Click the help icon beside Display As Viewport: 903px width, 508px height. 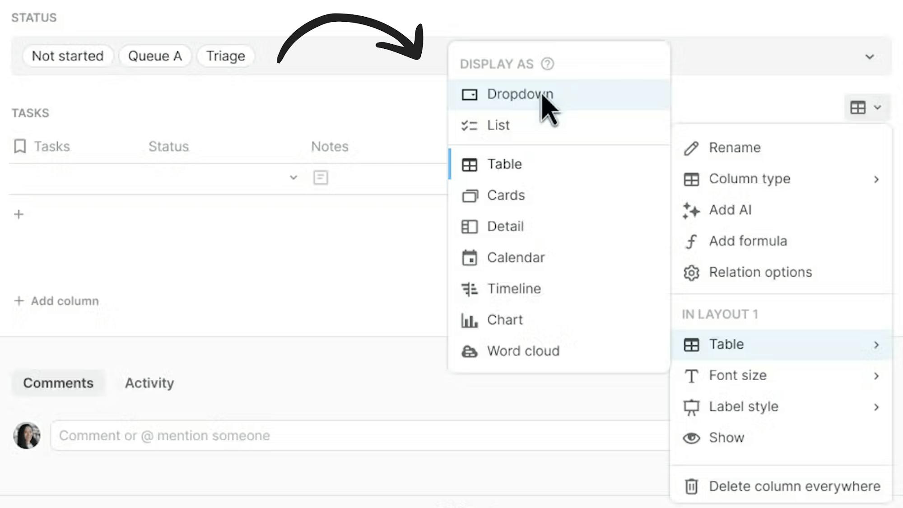[x=547, y=64]
